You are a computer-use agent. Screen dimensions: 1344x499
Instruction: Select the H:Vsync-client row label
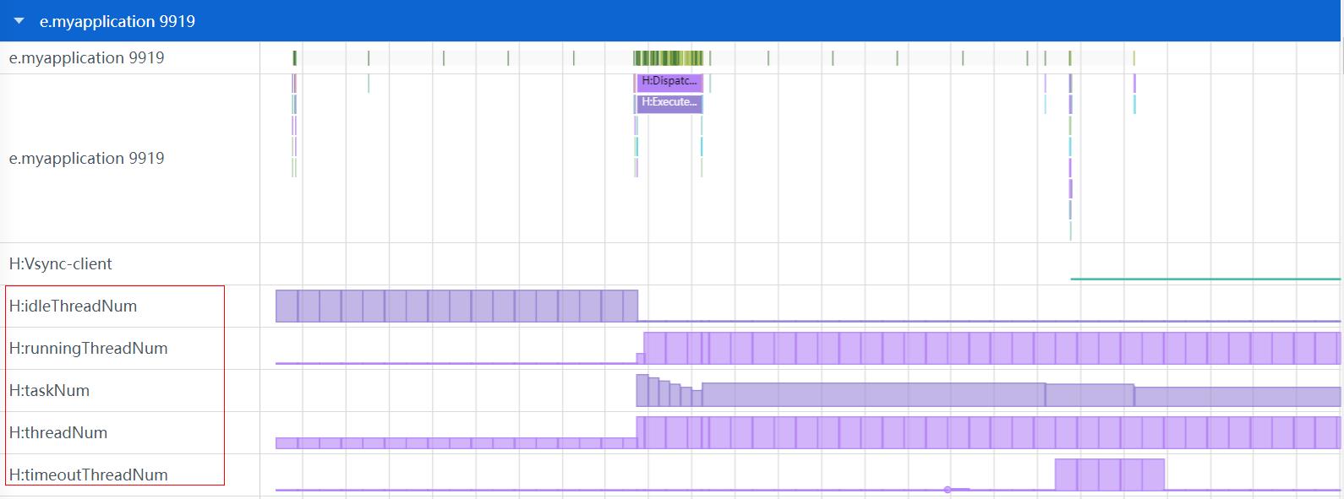(60, 264)
